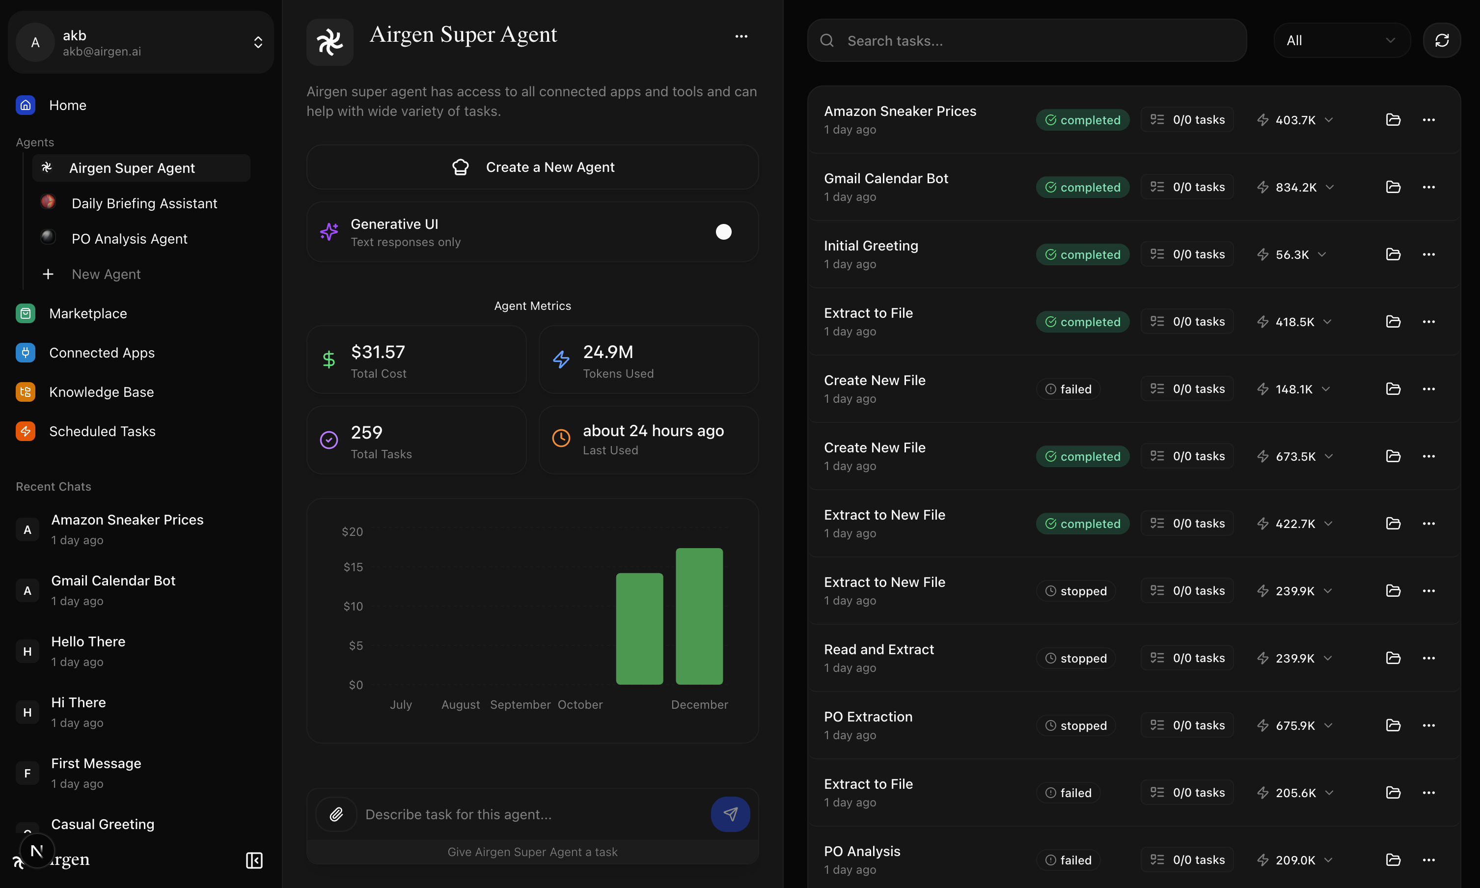Open more options for Gmail Calendar Bot task
This screenshot has width=1480, height=888.
click(x=1430, y=187)
